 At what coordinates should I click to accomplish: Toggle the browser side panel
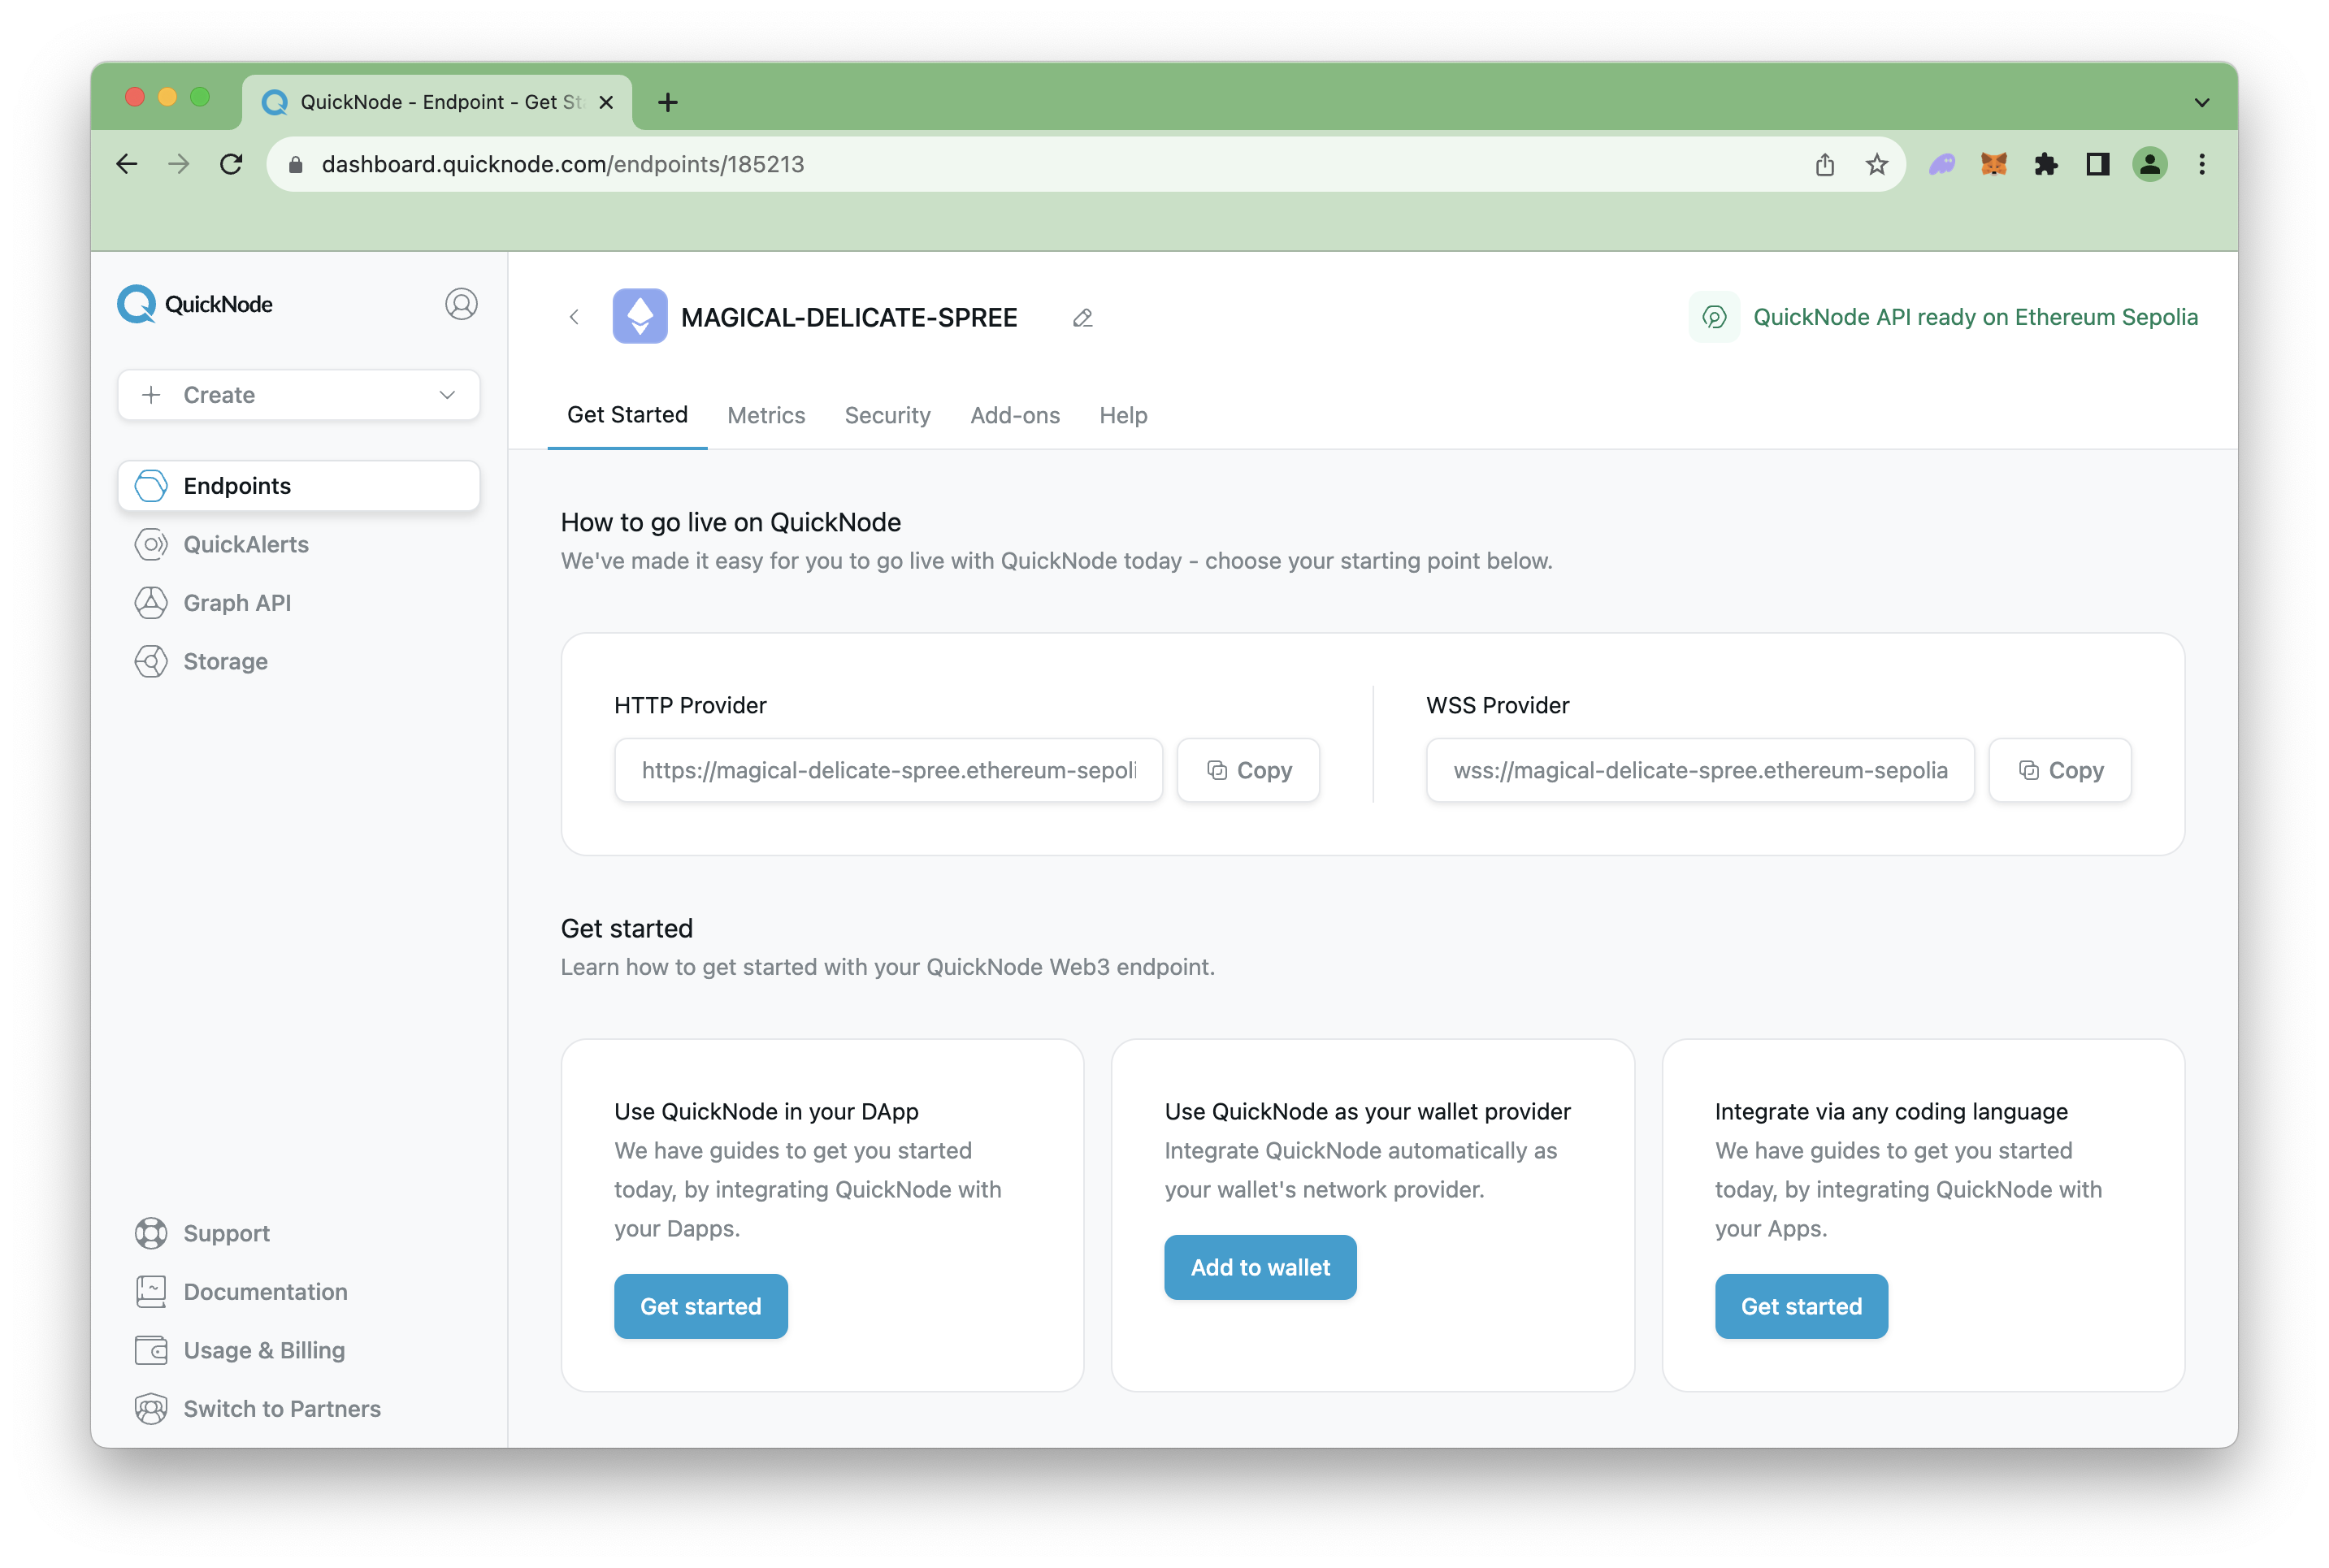coord(2098,164)
